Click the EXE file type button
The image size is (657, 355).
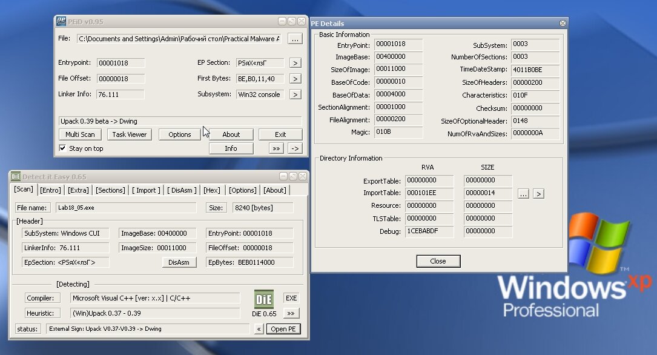pyautogui.click(x=291, y=298)
